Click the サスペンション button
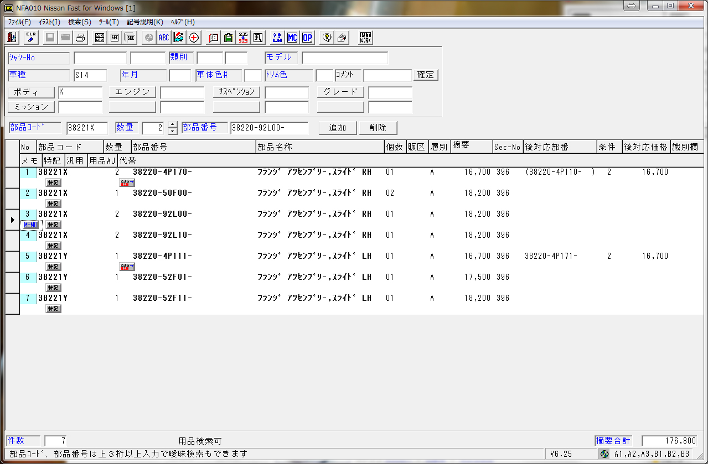The height and width of the screenshot is (464, 708). 236,92
